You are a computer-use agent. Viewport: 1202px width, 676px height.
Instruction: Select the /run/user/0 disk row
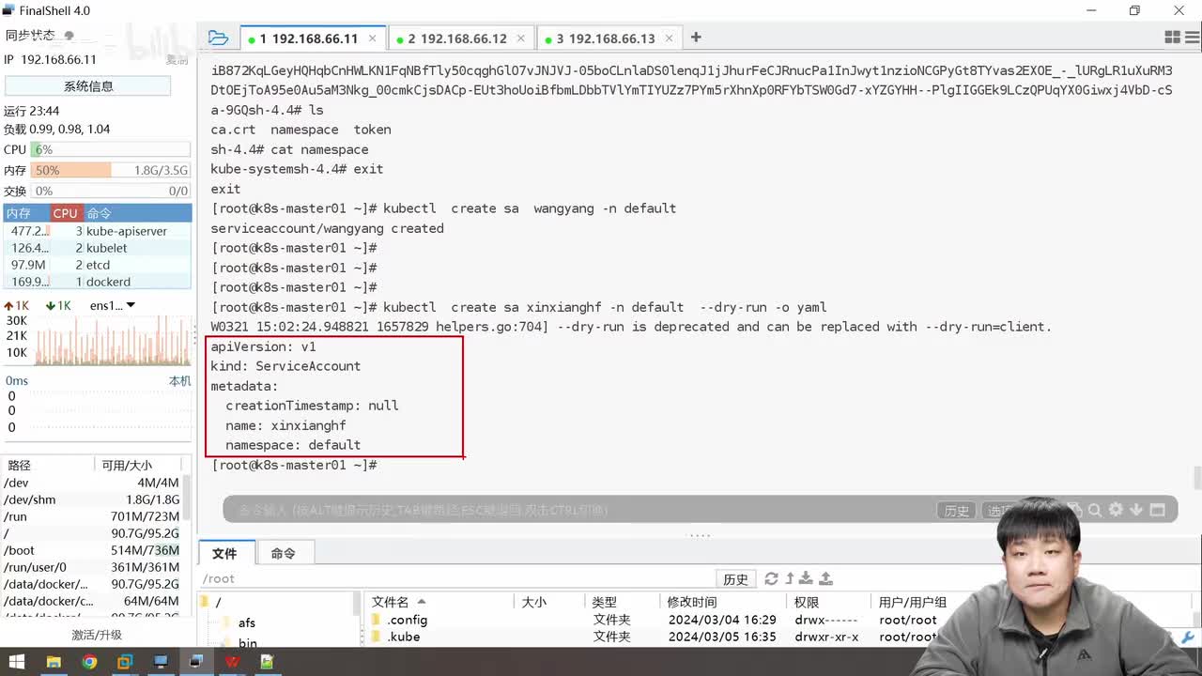[x=92, y=567]
